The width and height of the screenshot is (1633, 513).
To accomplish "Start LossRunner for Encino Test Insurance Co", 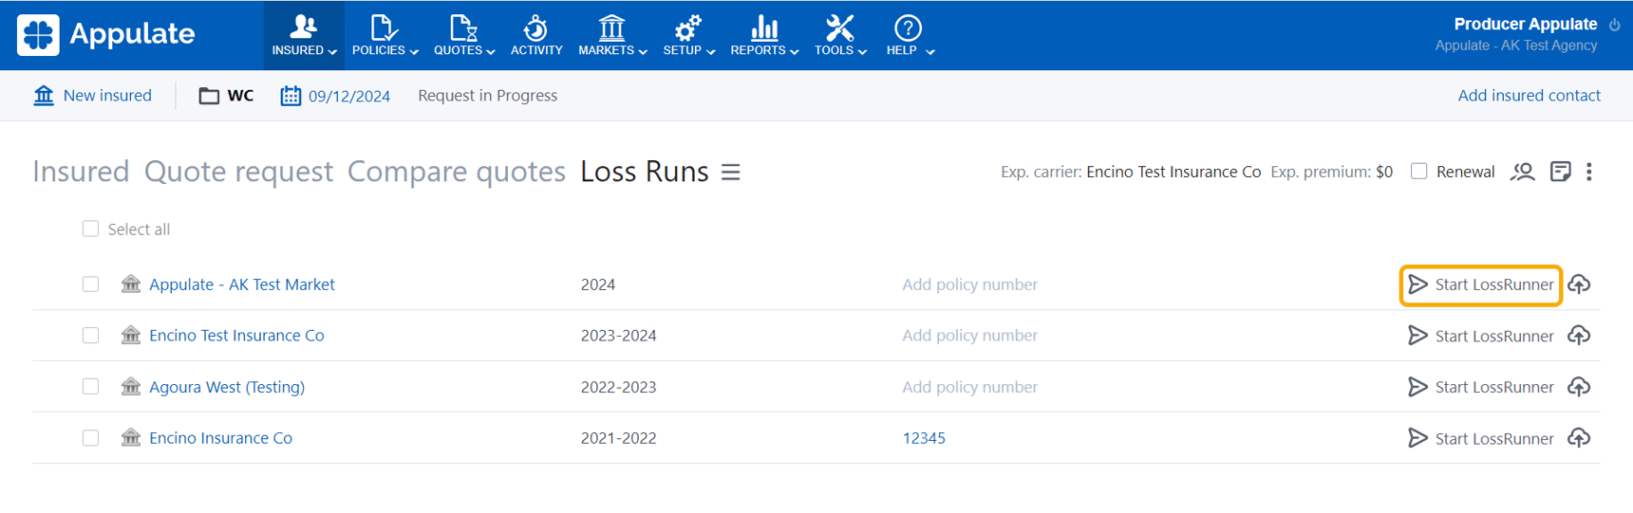I will (x=1480, y=336).
